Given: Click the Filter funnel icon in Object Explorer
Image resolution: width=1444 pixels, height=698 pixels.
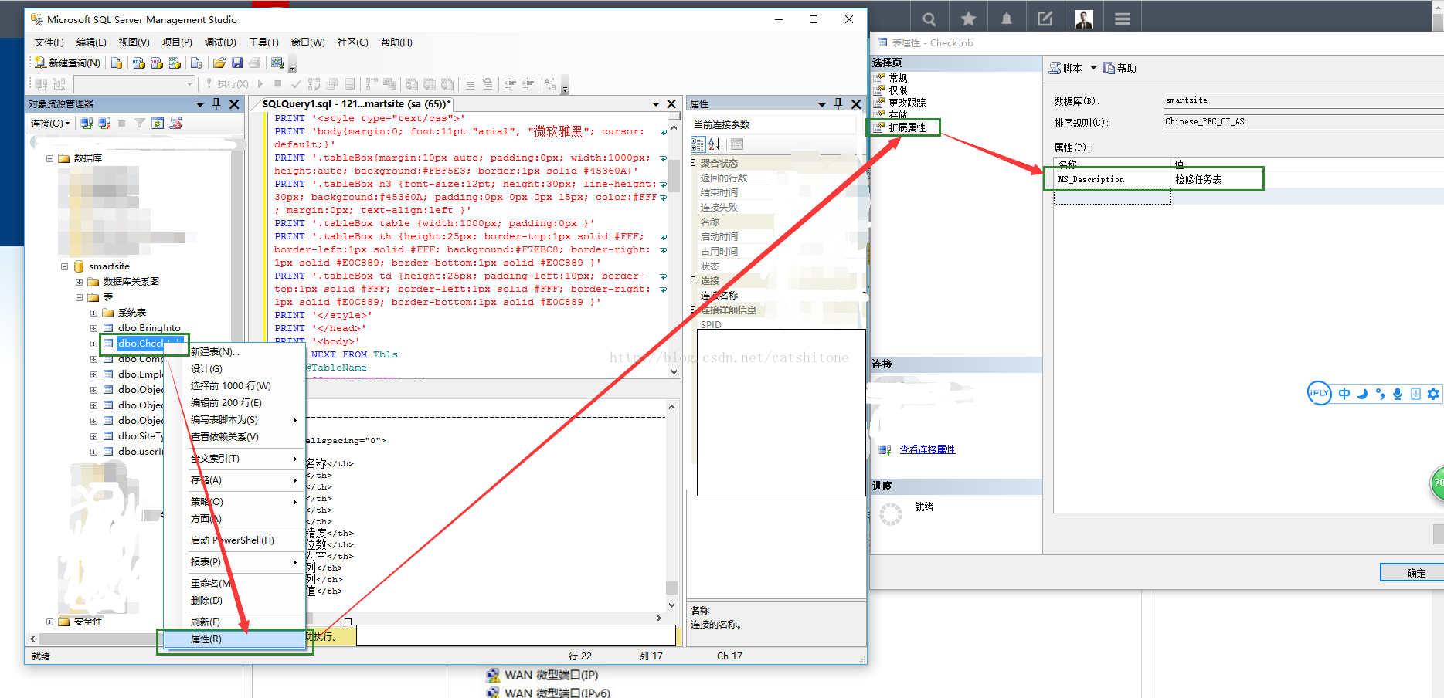Looking at the screenshot, I should [140, 124].
